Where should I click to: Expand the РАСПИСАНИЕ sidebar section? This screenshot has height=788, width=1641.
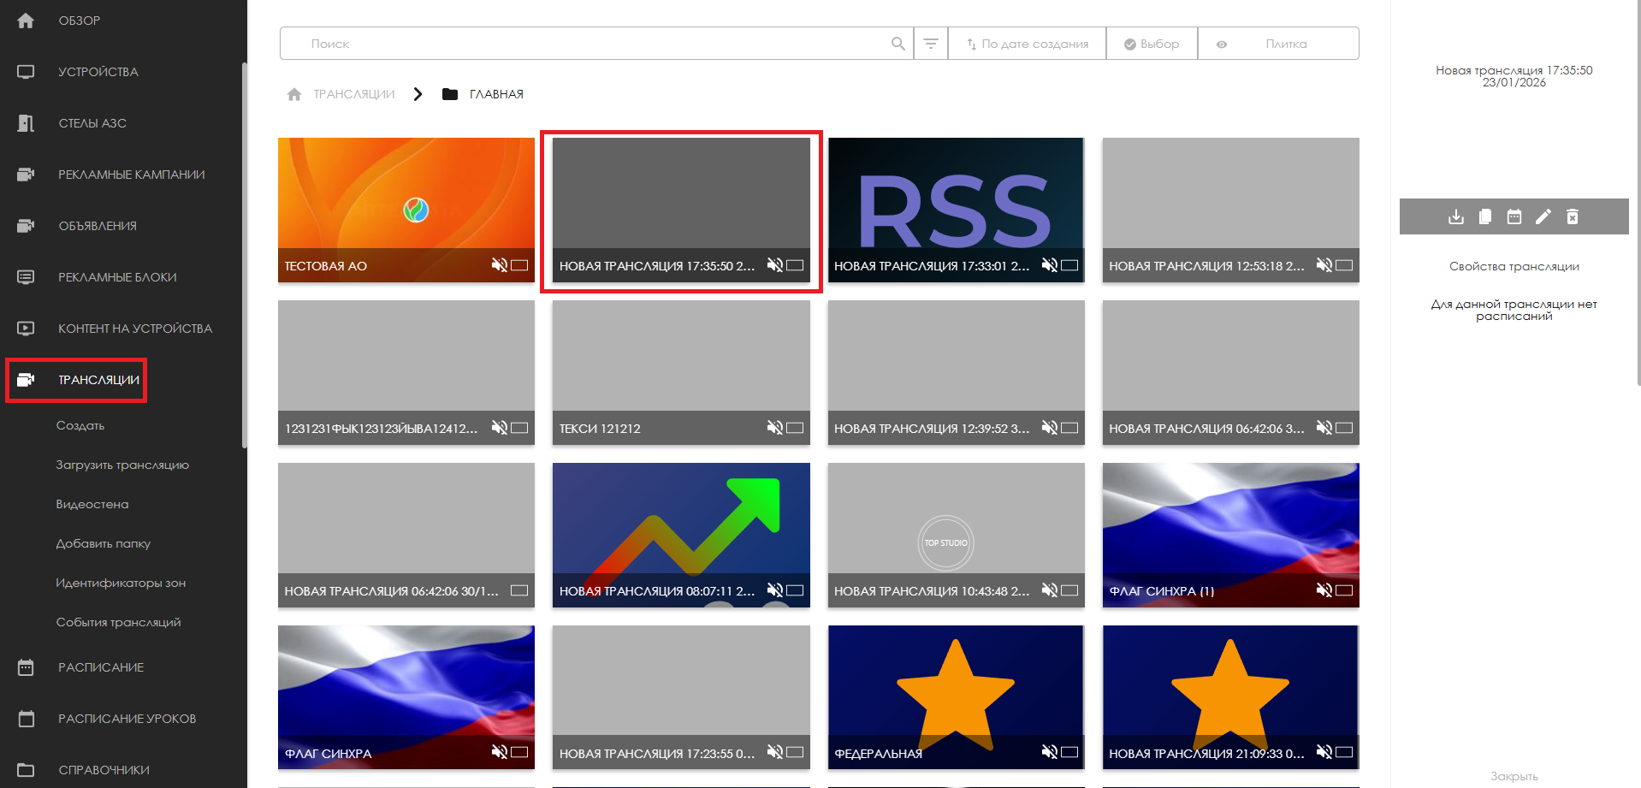tap(101, 667)
